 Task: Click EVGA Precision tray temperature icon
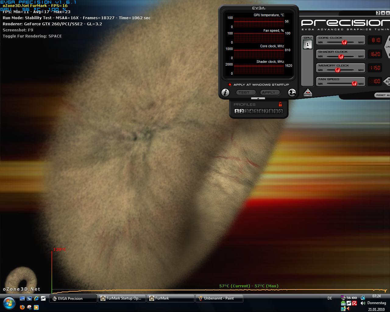349,298
